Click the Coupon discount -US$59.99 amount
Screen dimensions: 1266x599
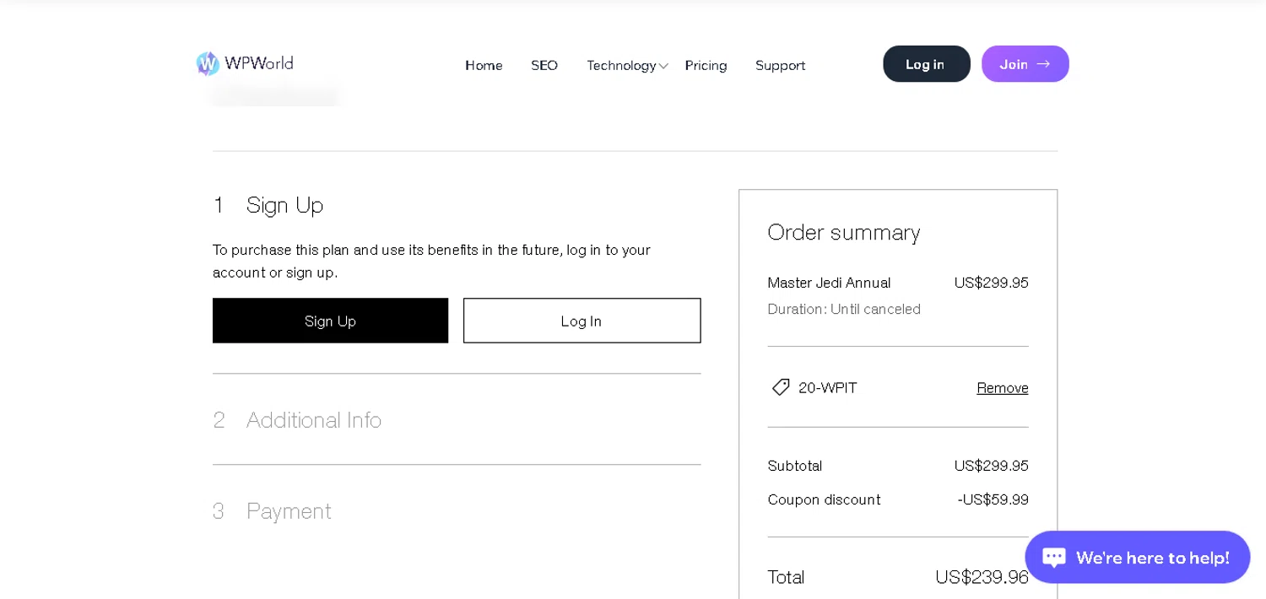[993, 499]
